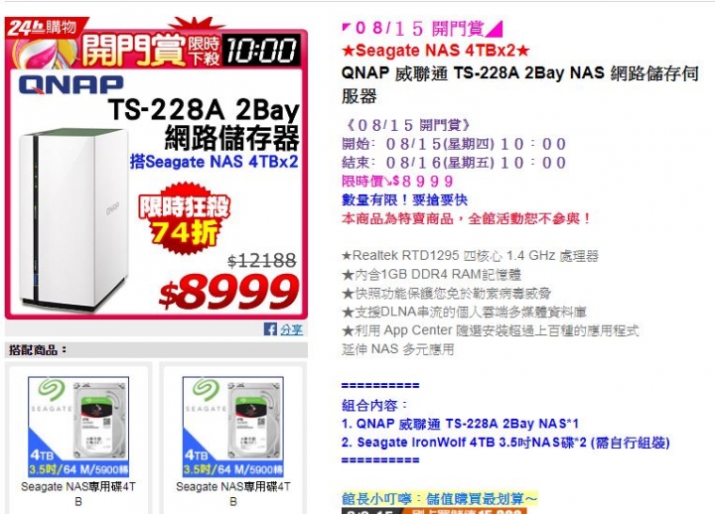Click the QNAP TS-228A 2Bay NAS product title
715x514 pixels.
(x=519, y=84)
